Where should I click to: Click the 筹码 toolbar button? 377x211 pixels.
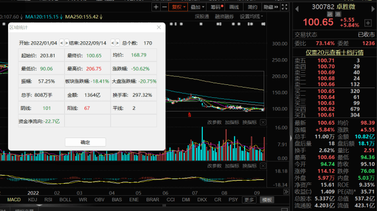[216, 7]
